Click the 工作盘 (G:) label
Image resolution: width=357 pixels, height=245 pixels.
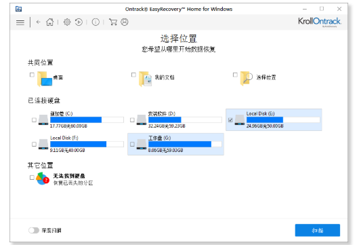[x=159, y=138]
